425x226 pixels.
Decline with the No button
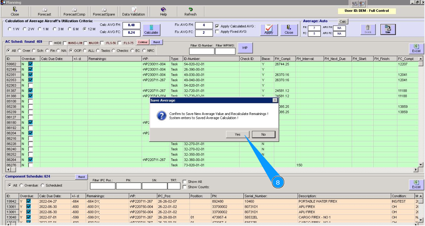coord(263,134)
